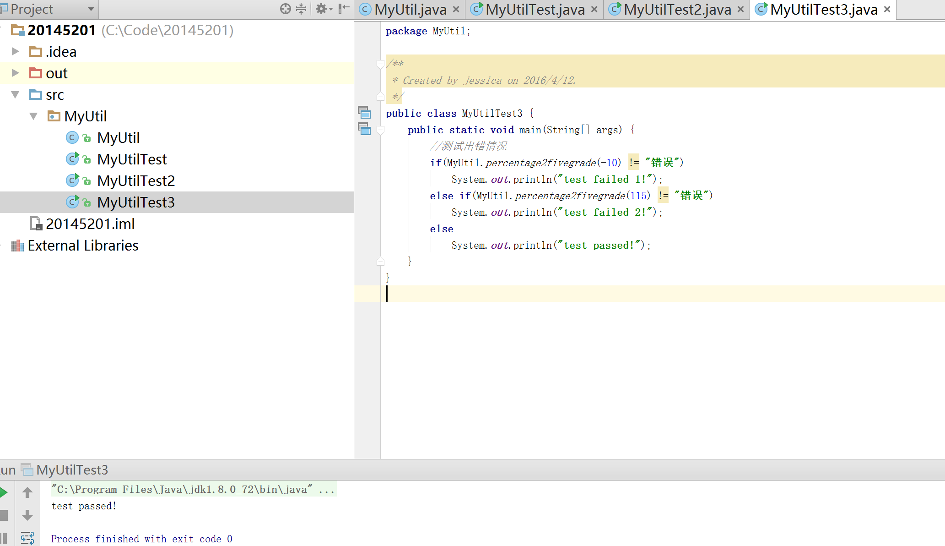This screenshot has height=546, width=945.
Task: Select the MyUtil class in tree
Action: [118, 137]
